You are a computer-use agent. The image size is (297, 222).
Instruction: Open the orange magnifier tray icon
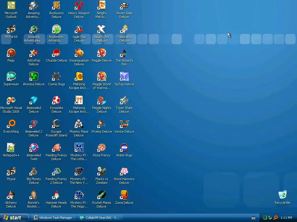[x=276, y=218]
